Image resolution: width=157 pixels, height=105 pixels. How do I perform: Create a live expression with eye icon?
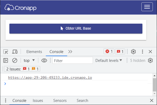44,61
